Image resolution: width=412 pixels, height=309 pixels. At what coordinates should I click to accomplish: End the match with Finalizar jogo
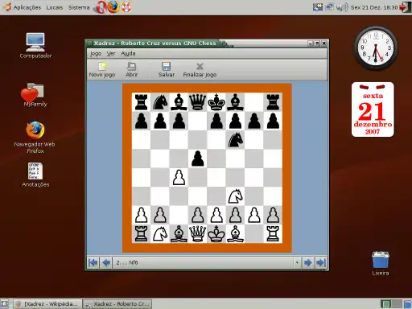pyautogui.click(x=200, y=69)
